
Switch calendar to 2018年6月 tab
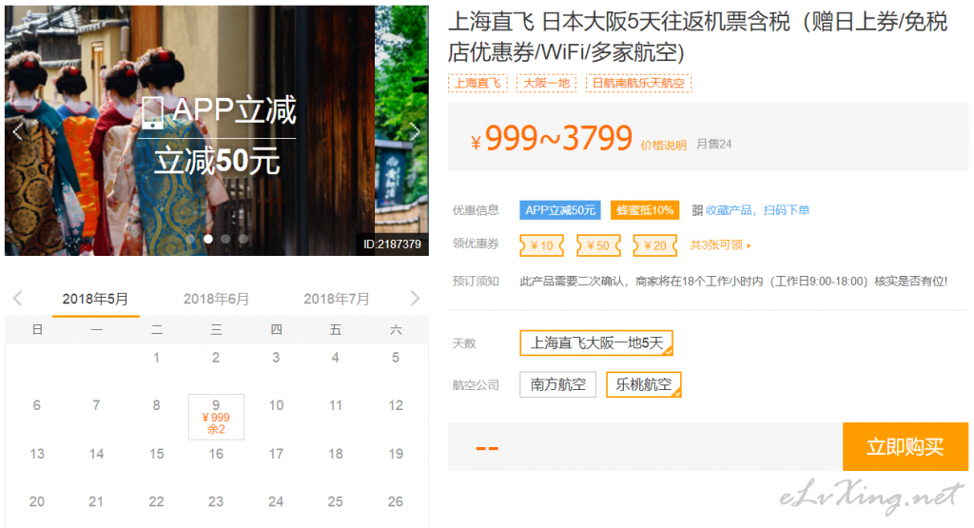pyautogui.click(x=216, y=299)
